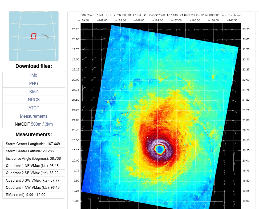Click the Storm Center Longitude row
This screenshot has height=209, width=259.
pyautogui.click(x=34, y=144)
